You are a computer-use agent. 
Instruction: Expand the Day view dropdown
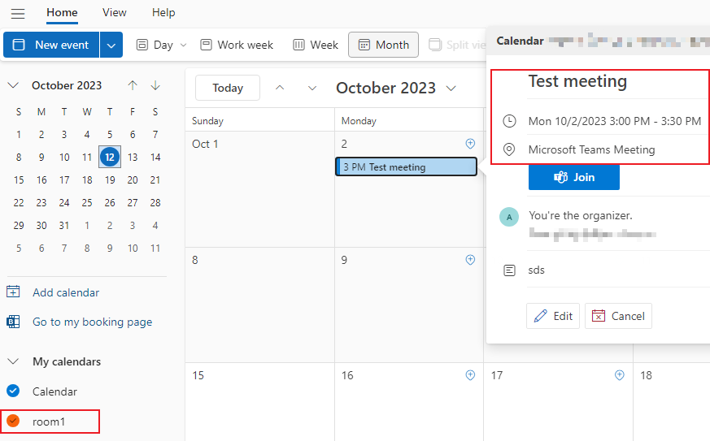click(183, 45)
